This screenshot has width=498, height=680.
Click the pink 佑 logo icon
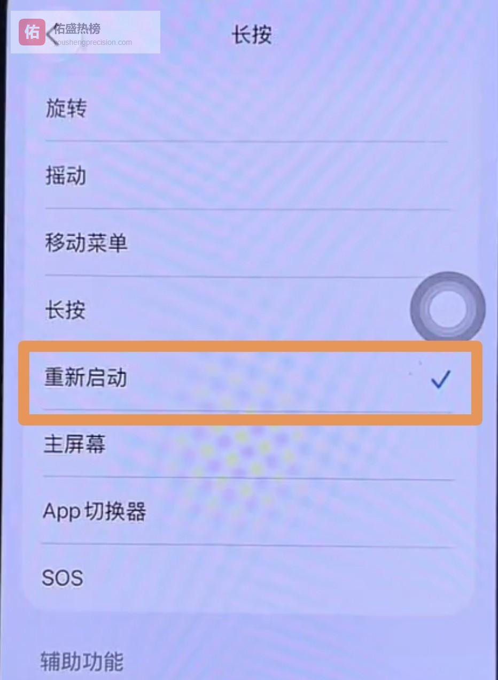(32, 32)
